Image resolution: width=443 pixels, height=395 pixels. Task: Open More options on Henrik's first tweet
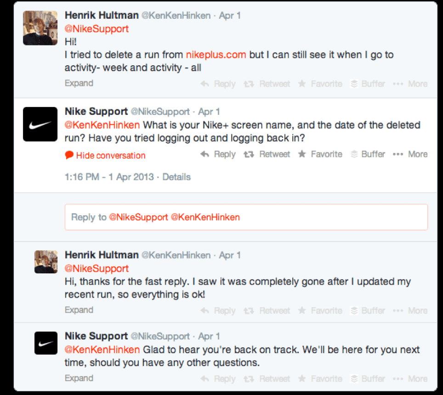(x=410, y=84)
